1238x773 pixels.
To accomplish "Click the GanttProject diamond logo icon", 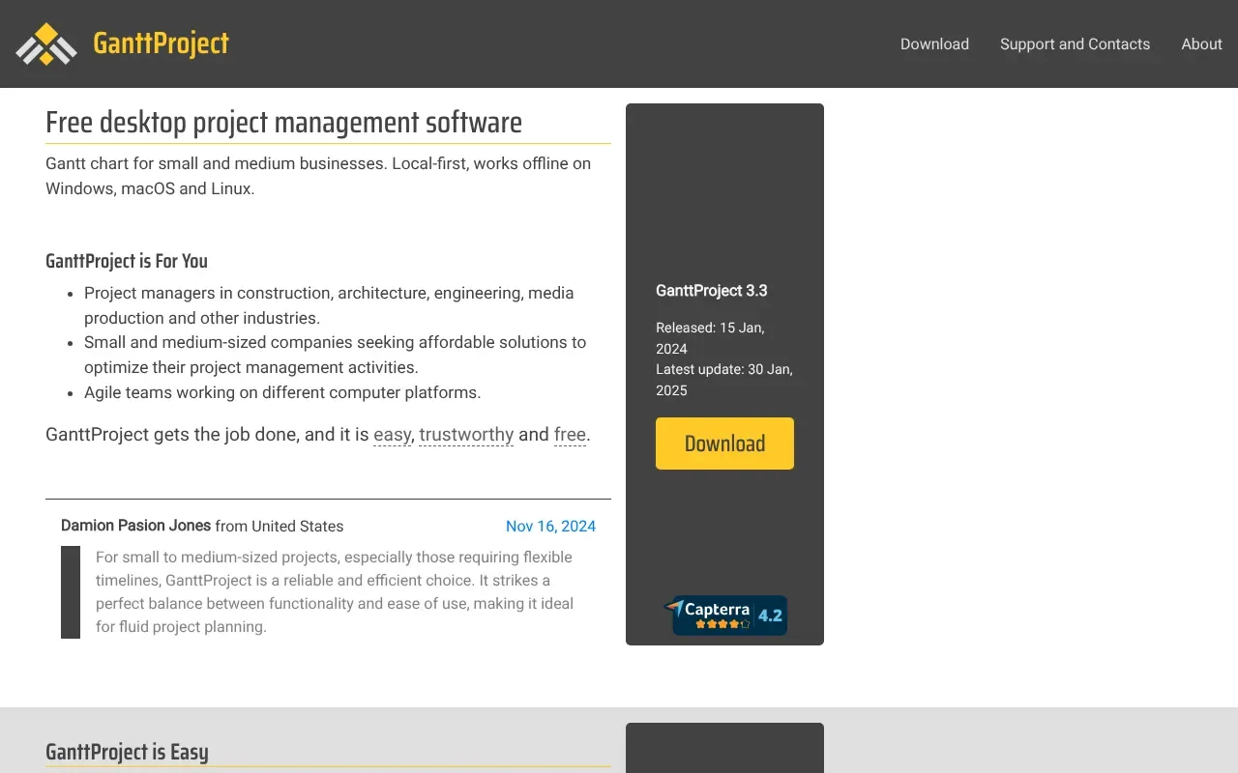I will coord(45,44).
